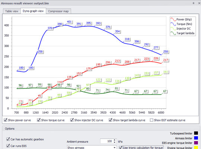Click the Ambient pressure value field
Viewport: 201px width, 149px height.
(x=106, y=141)
